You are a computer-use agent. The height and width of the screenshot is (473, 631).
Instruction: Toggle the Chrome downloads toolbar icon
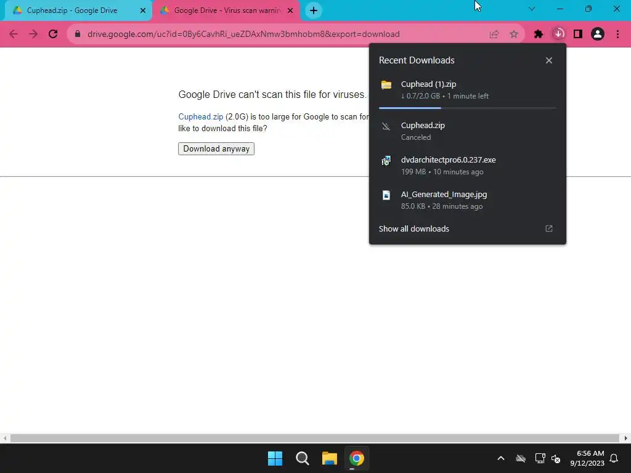tap(558, 34)
